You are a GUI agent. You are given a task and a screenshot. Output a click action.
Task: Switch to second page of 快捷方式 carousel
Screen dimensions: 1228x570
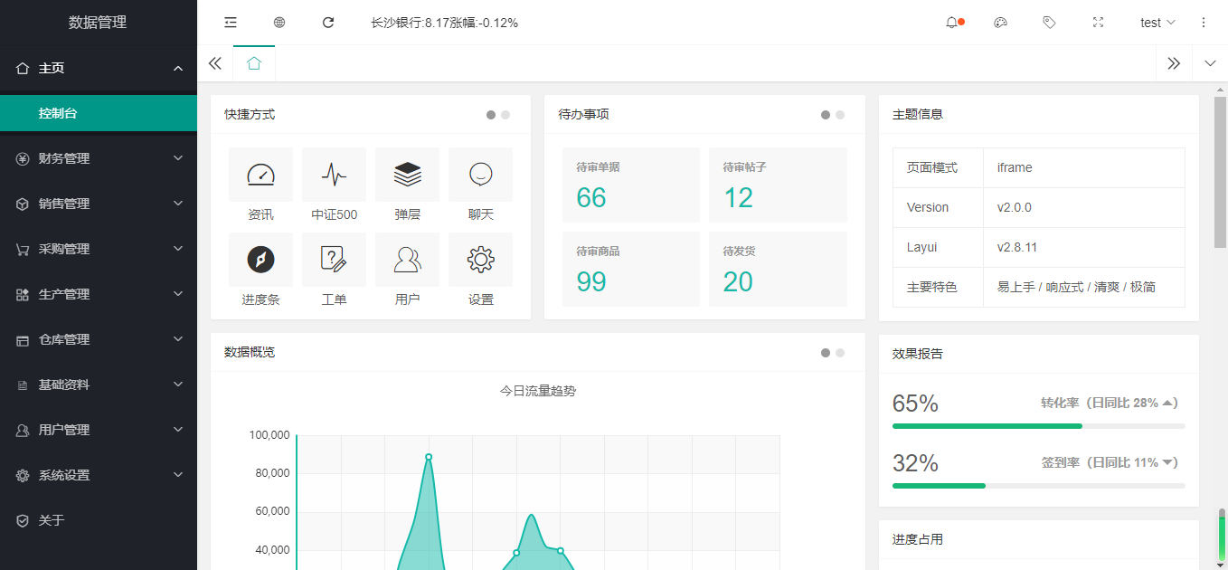click(x=505, y=115)
